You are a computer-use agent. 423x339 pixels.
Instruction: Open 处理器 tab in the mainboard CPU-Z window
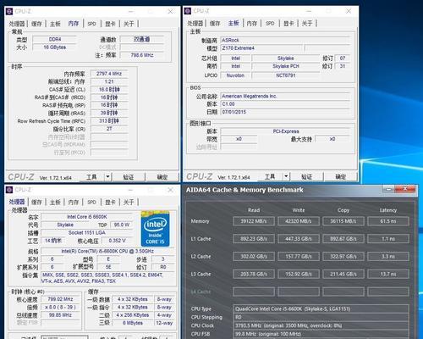click(195, 23)
